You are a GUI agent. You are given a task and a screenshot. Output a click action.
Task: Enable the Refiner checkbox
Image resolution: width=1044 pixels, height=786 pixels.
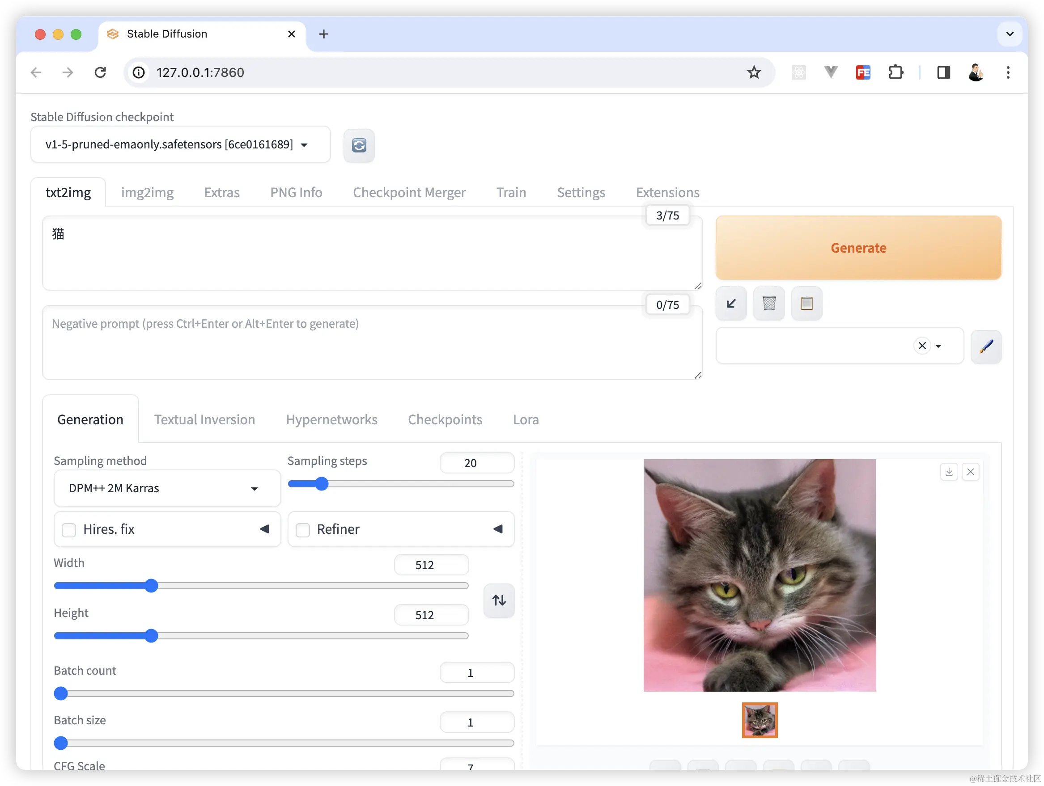coord(302,530)
